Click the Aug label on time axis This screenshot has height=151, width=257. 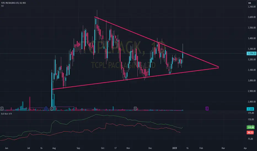click(x=54, y=148)
